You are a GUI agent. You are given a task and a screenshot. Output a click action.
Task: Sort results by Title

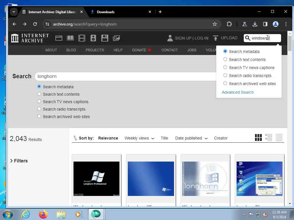pyautogui.click(x=164, y=138)
